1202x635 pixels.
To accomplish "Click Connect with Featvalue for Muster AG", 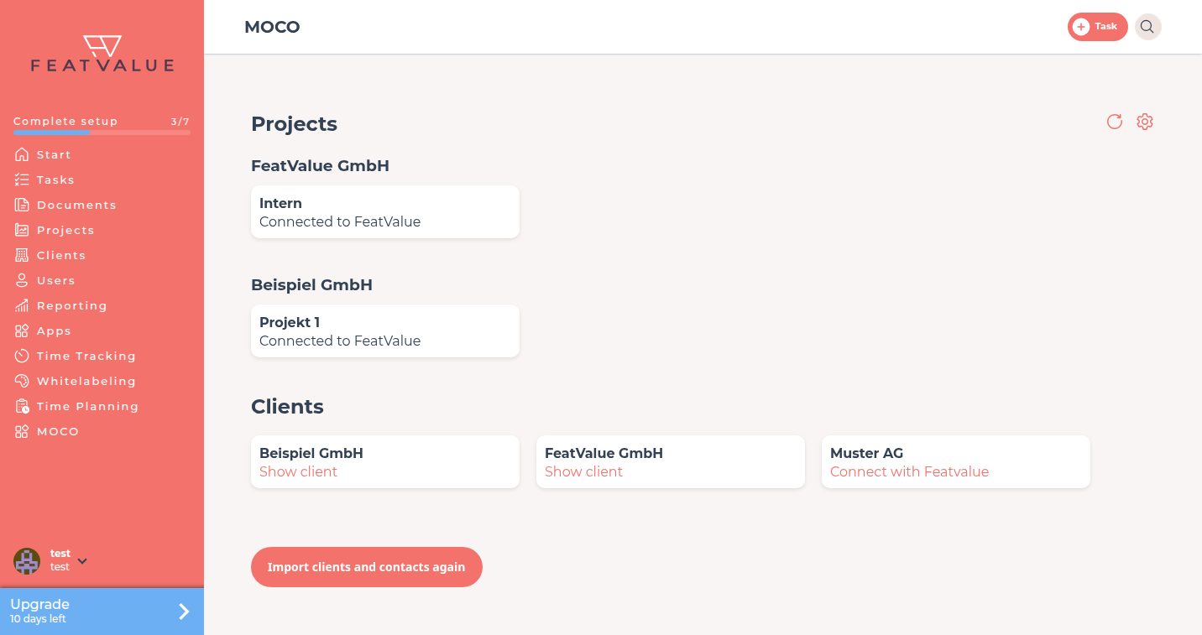I will [909, 471].
